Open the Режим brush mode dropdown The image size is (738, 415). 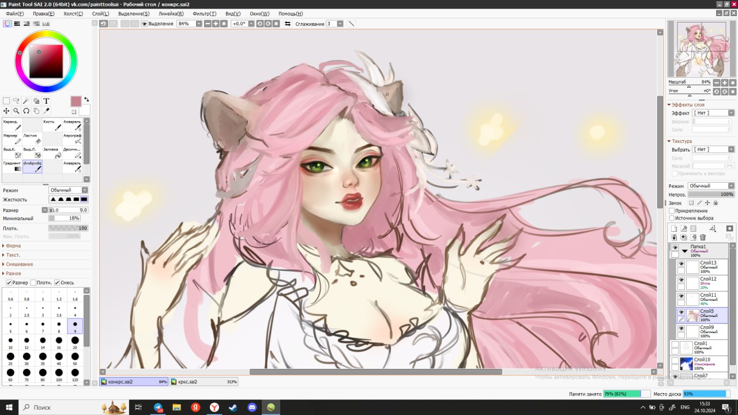pyautogui.click(x=69, y=190)
